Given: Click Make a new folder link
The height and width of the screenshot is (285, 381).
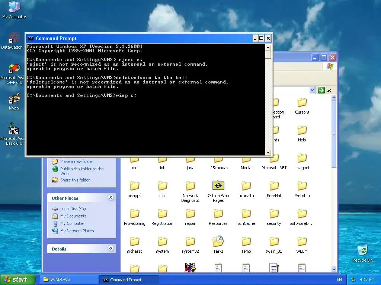Looking at the screenshot, I should [x=77, y=161].
